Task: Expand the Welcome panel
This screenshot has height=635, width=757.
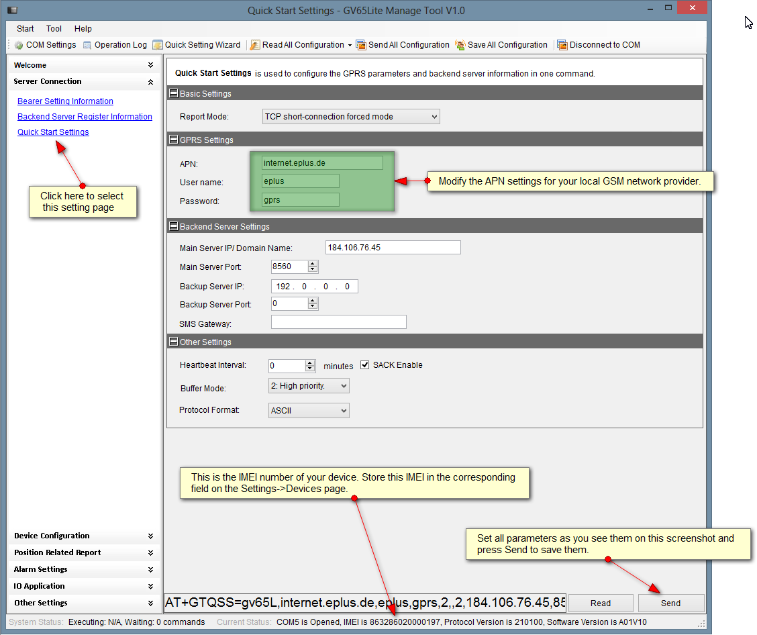Action: coord(150,65)
